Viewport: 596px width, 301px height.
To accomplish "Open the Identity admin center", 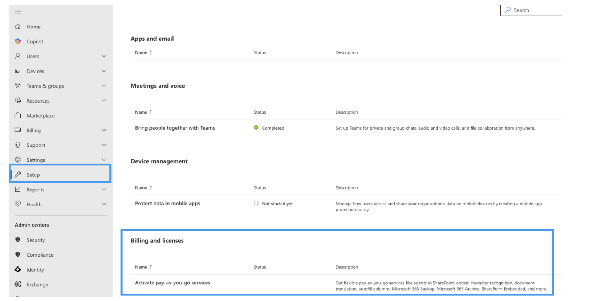I will pyautogui.click(x=61, y=269).
